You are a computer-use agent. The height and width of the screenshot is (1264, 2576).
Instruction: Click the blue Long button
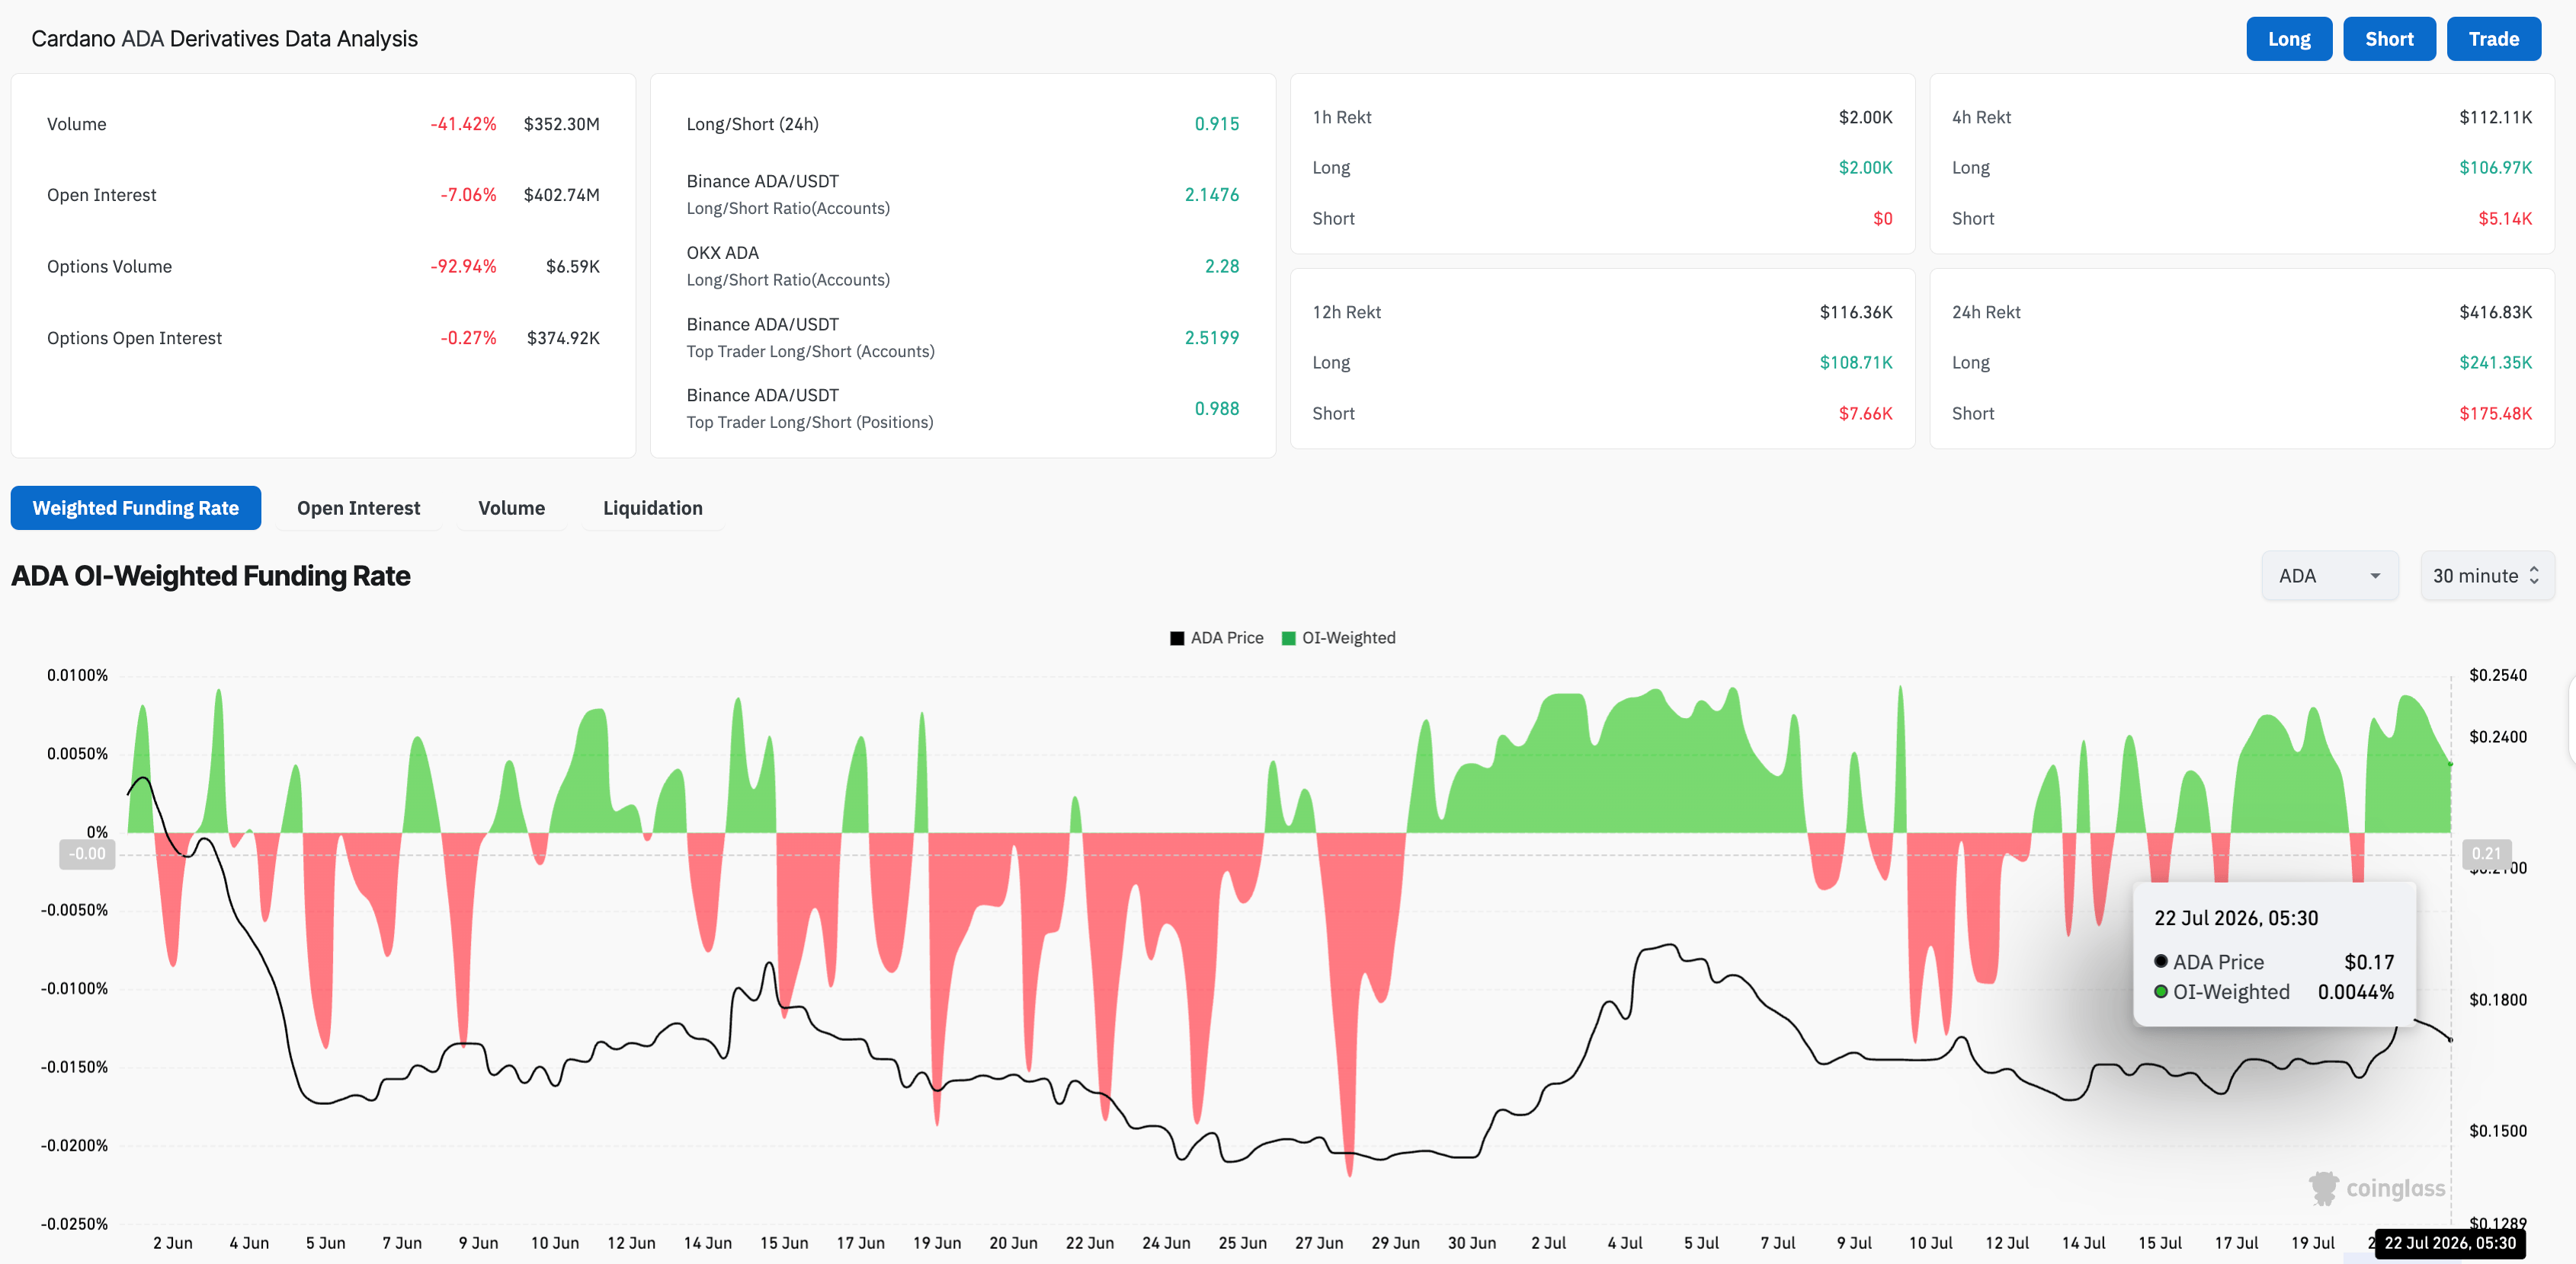pos(2289,39)
